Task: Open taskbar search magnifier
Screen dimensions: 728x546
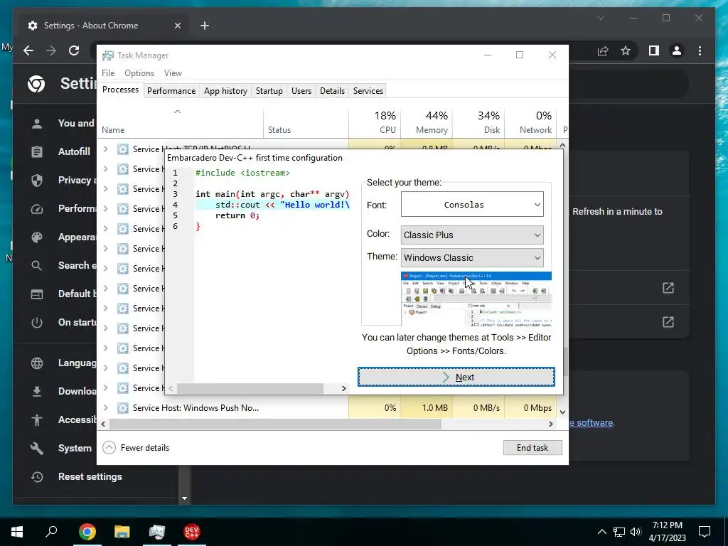Action: click(51, 532)
